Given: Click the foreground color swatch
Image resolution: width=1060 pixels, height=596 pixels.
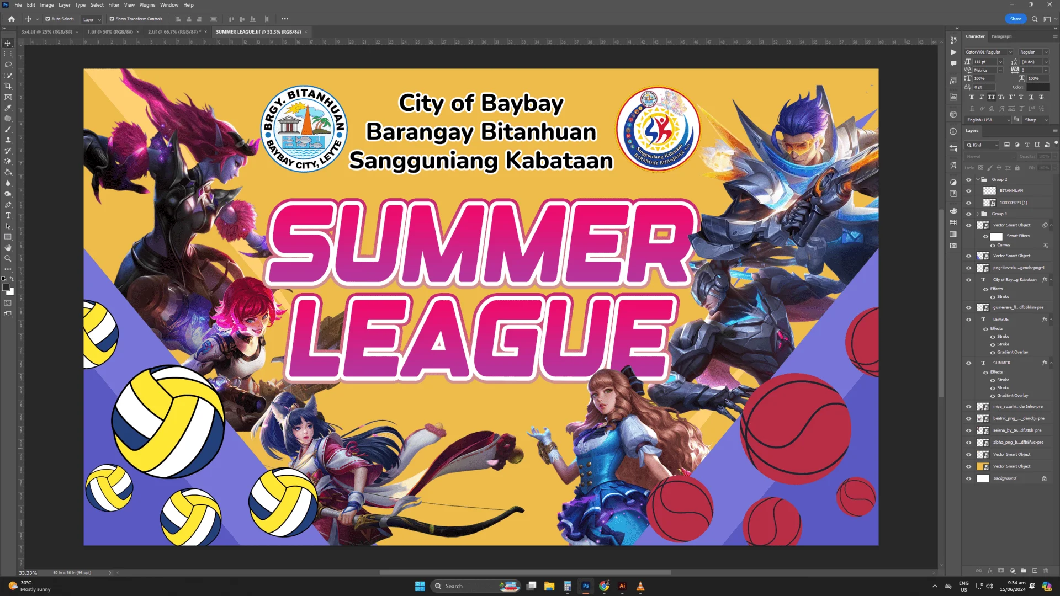Looking at the screenshot, I should 6,288.
